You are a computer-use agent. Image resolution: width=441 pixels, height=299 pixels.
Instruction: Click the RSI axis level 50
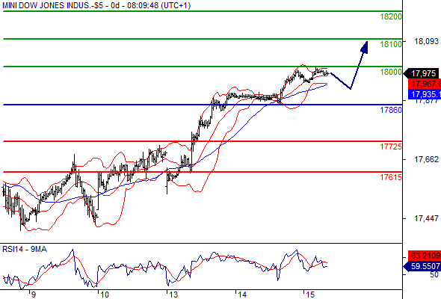click(434, 274)
